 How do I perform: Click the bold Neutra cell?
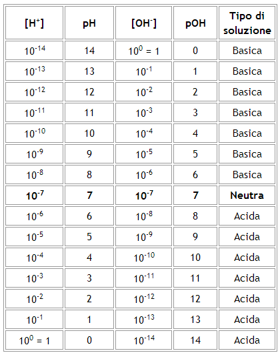click(247, 195)
